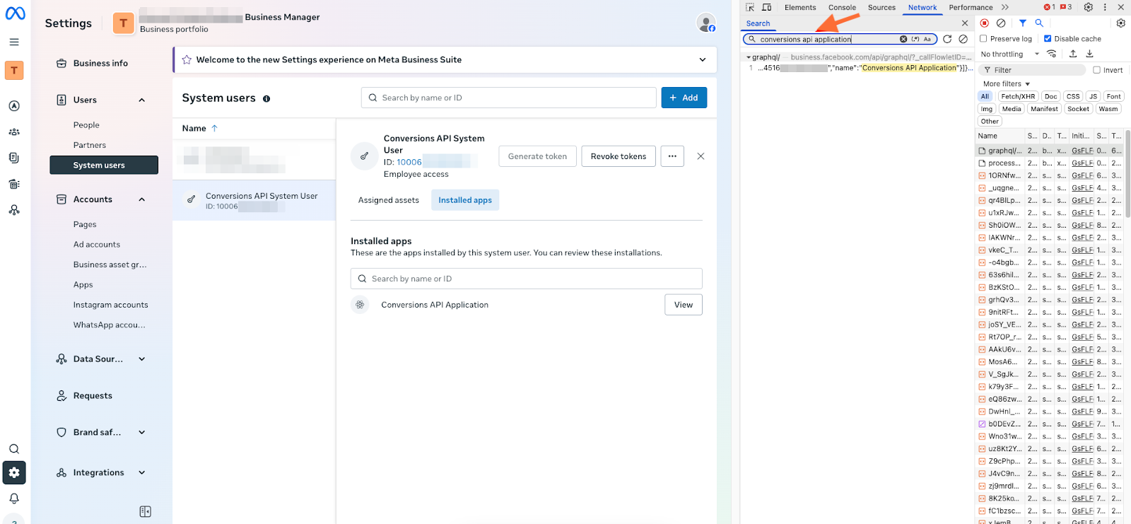The image size is (1131, 524).
Task: Toggle DevTools device toolbar
Action: pyautogui.click(x=767, y=7)
